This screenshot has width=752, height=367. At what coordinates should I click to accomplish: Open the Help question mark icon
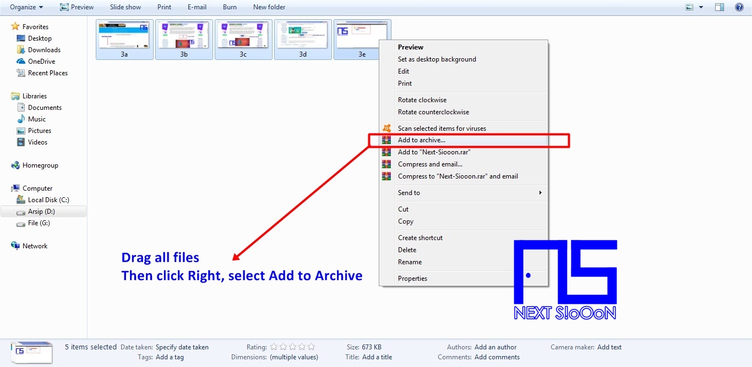(x=739, y=7)
